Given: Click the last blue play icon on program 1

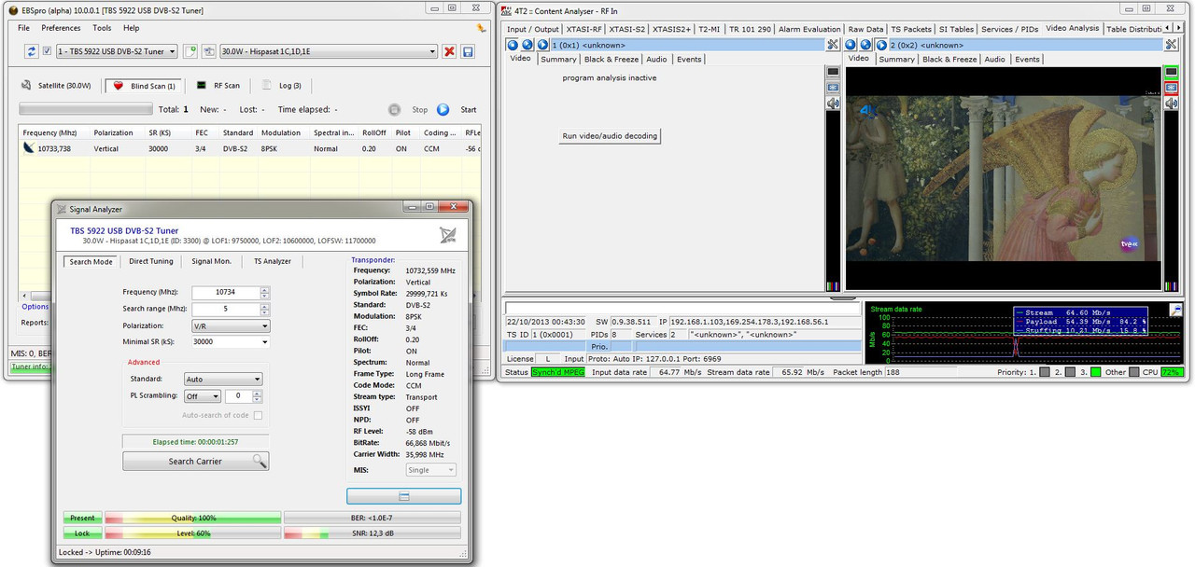Looking at the screenshot, I should click(542, 45).
